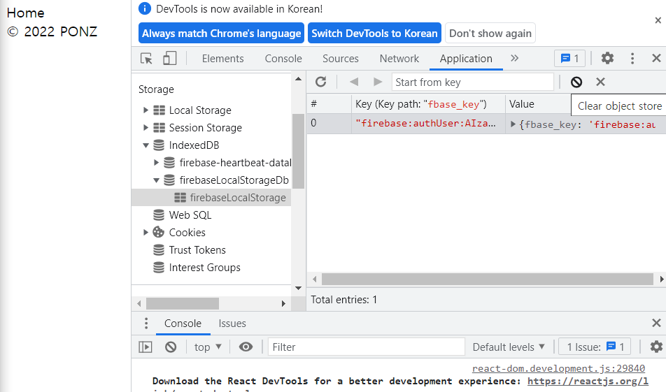Switch to the Console tab in the top bar
This screenshot has height=392, width=666.
pyautogui.click(x=283, y=59)
